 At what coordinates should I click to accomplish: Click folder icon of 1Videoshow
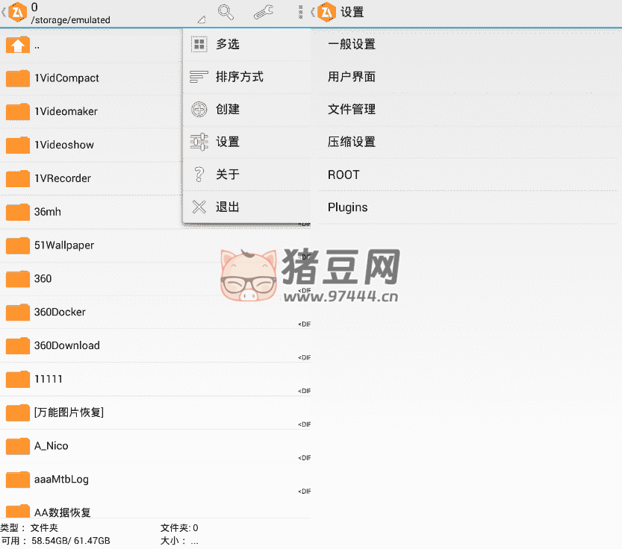pyautogui.click(x=18, y=145)
